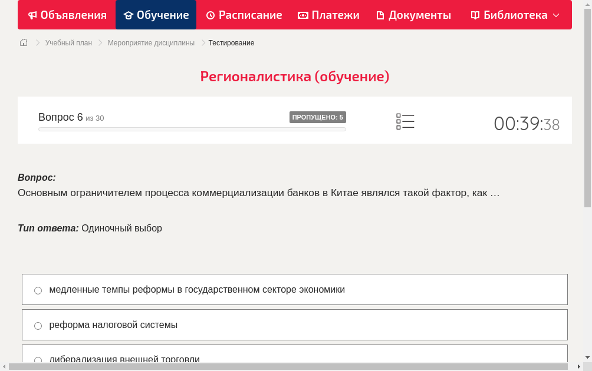592x371 pixels.
Task: Click the 'Тестирование' breadcrumb entry
Action: point(231,42)
